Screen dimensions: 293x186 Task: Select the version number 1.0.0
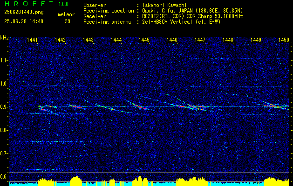[x=63, y=4]
